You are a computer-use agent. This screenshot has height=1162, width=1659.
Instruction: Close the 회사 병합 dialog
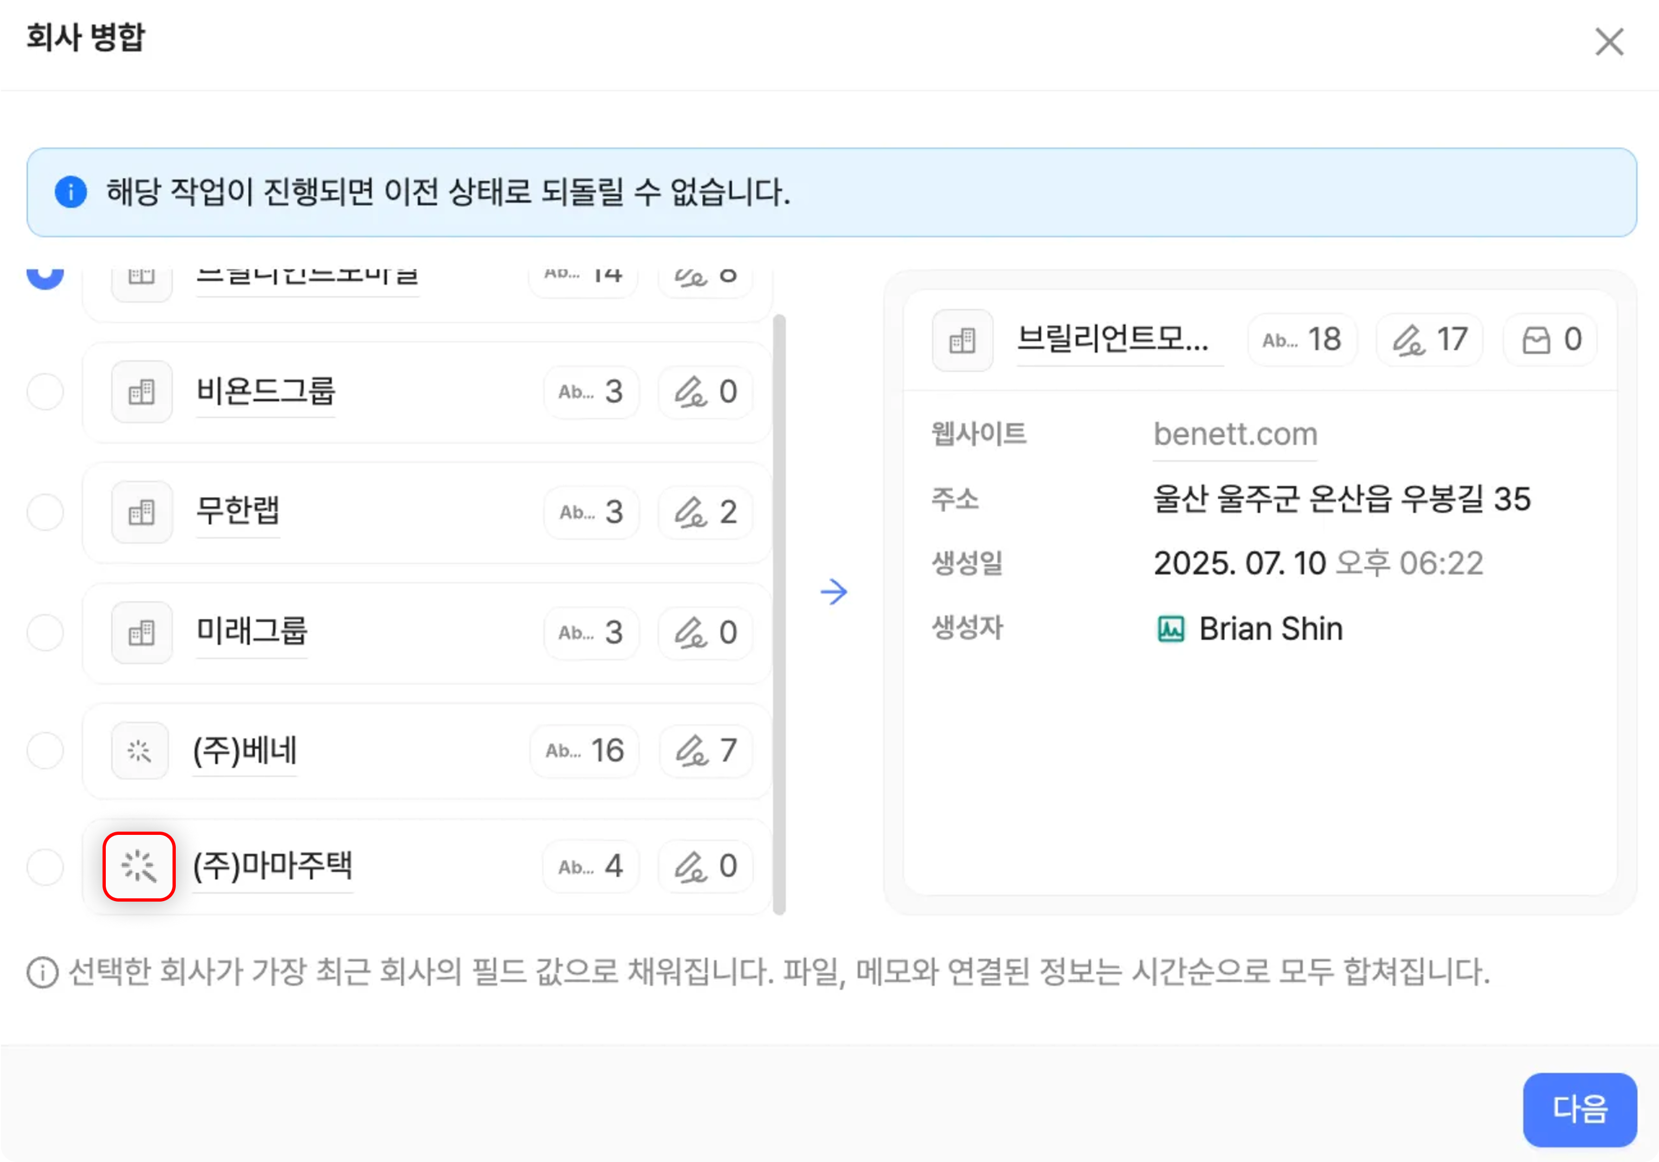[x=1609, y=42]
